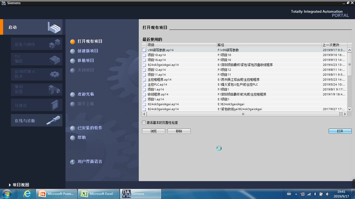Show 已安装的软件 list
The width and height of the screenshot is (355, 199).
pyautogui.click(x=90, y=128)
